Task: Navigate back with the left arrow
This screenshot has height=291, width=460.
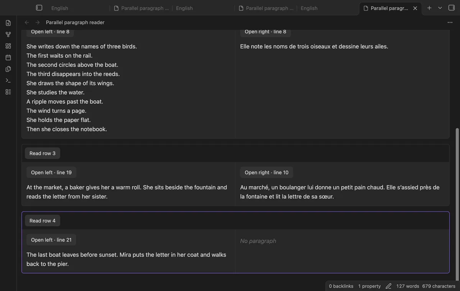Action: coord(27,22)
